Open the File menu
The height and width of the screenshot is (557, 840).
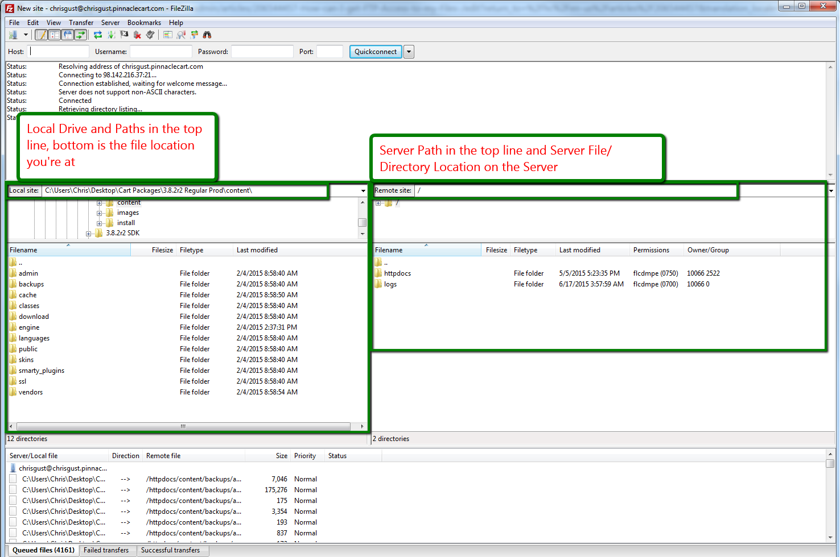(x=14, y=23)
